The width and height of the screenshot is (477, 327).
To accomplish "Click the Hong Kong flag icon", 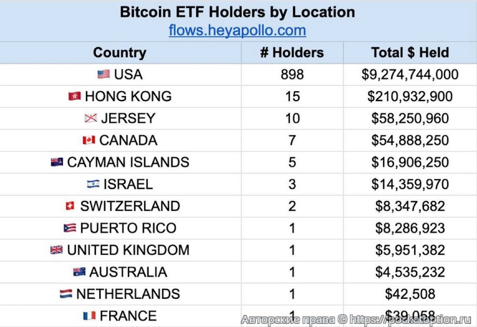I will (x=75, y=96).
